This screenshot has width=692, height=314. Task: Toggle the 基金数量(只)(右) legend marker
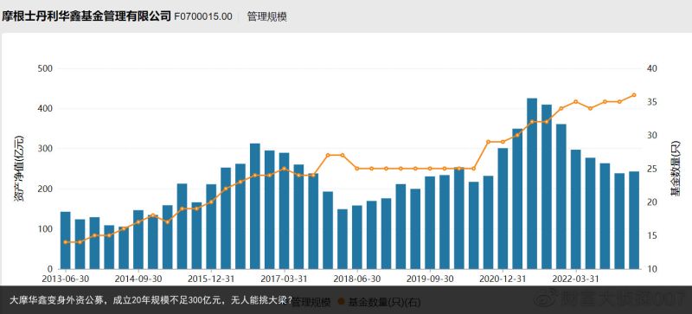341,302
